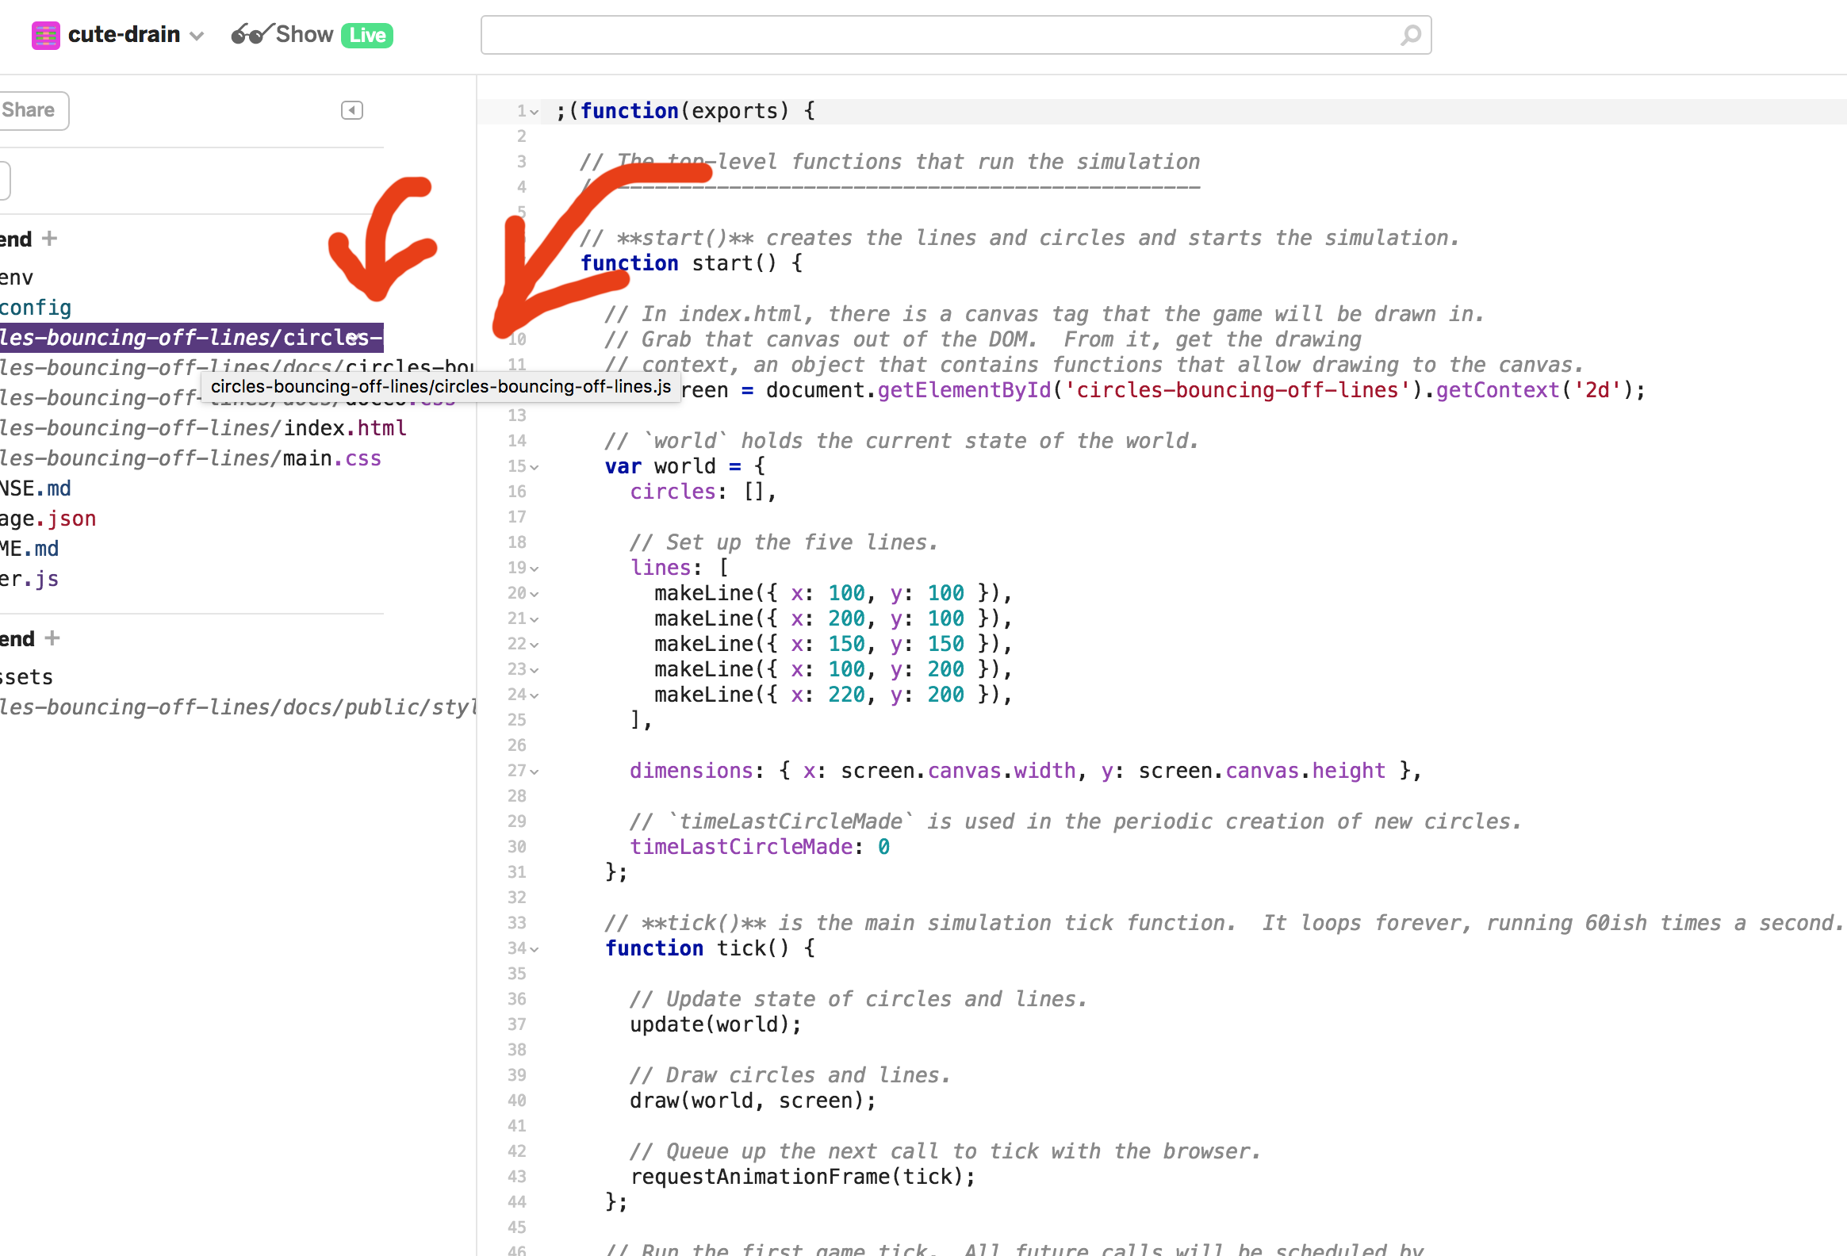Open the assets entry in sidebar
The width and height of the screenshot is (1847, 1256).
(27, 677)
